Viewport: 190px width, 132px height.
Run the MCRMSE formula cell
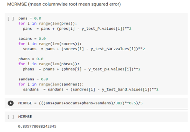[x=11, y=103]
